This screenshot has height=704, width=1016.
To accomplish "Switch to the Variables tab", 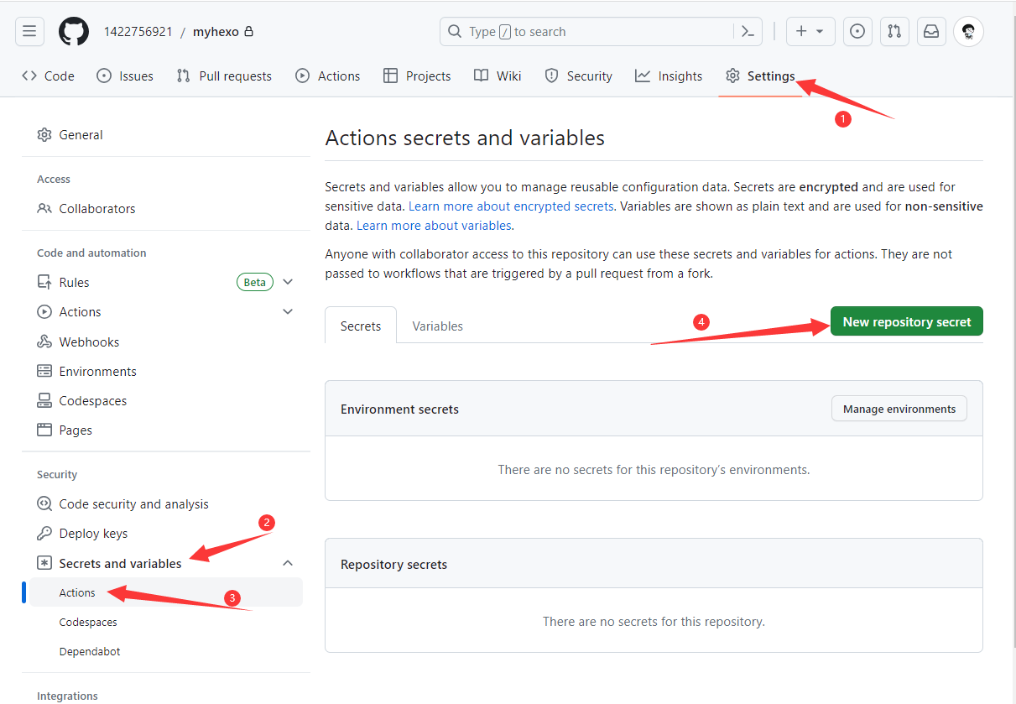I will pos(437,326).
